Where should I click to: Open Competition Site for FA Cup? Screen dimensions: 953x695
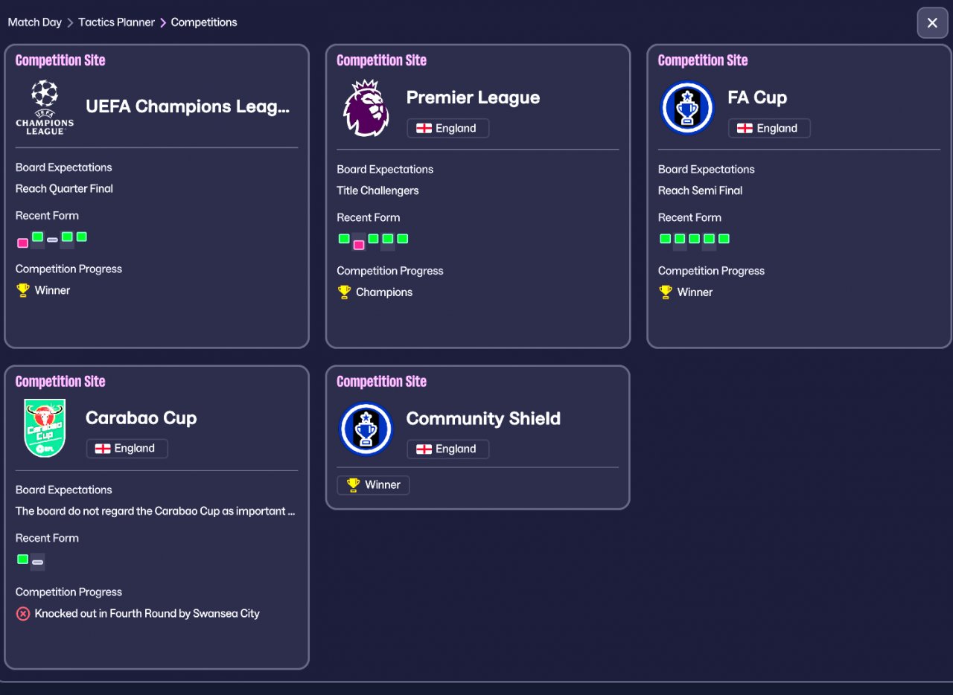703,60
